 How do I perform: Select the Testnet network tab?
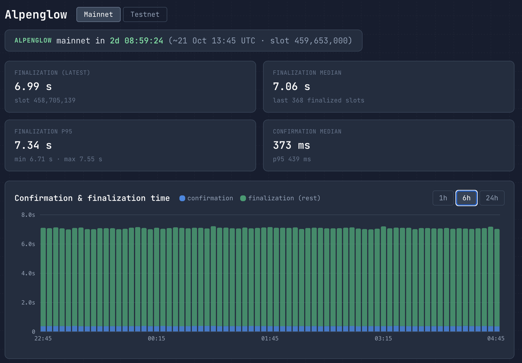point(145,14)
